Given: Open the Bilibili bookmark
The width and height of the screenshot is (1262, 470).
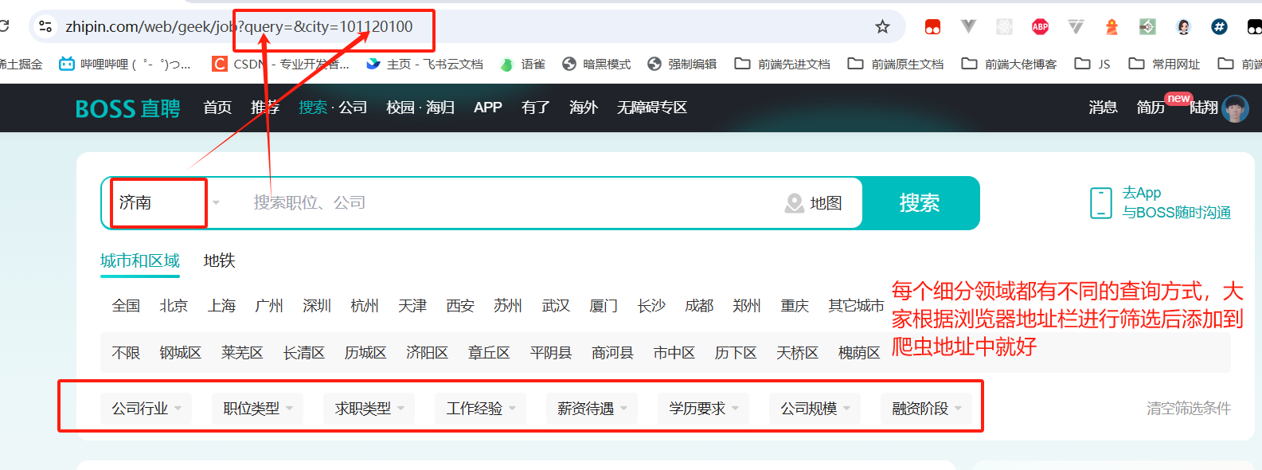Looking at the screenshot, I should [125, 64].
